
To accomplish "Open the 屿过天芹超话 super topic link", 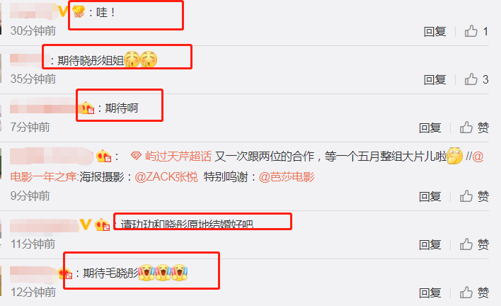I will [x=178, y=157].
